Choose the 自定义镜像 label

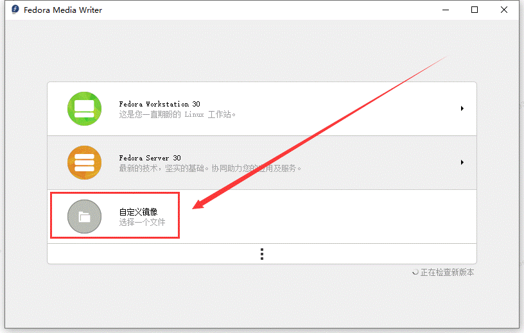(x=138, y=212)
